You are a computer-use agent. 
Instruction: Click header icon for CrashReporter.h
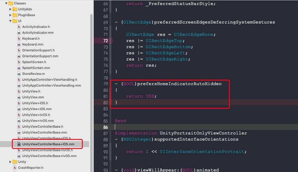click(x=15, y=168)
